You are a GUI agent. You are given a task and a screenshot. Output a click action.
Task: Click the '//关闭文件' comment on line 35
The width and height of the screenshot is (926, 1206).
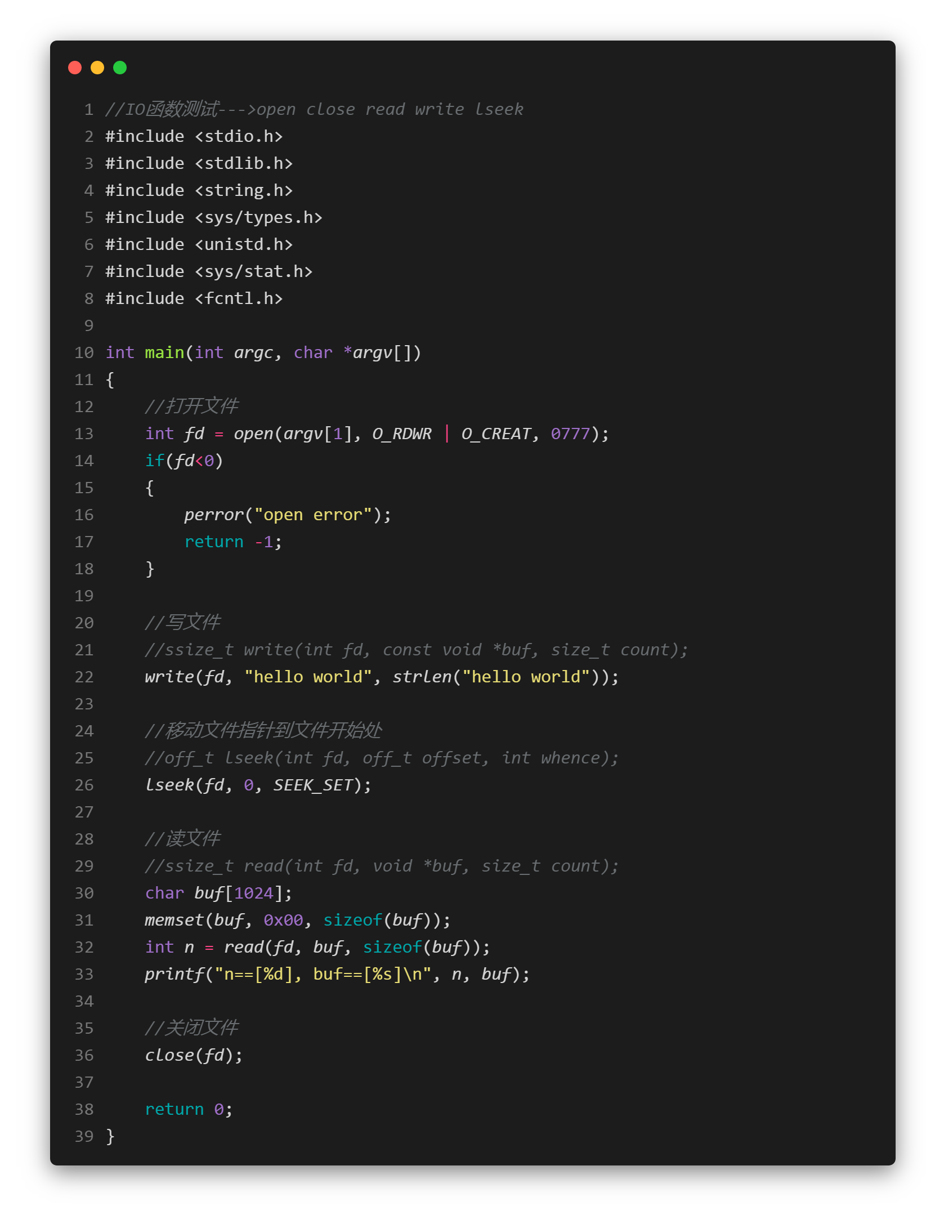click(x=192, y=1028)
